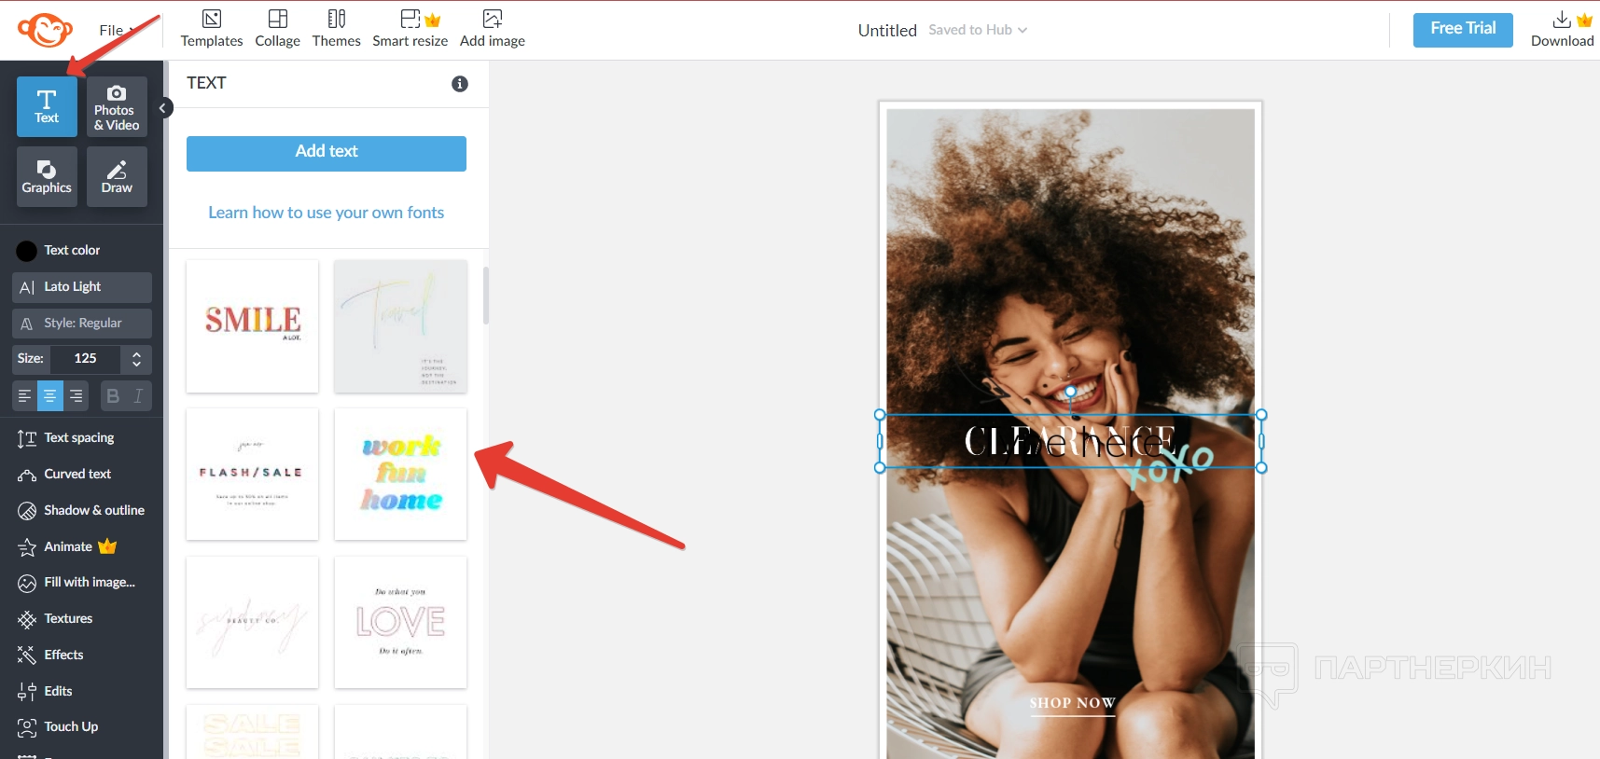Select the Travel script text template
Image resolution: width=1600 pixels, height=759 pixels.
(x=400, y=326)
